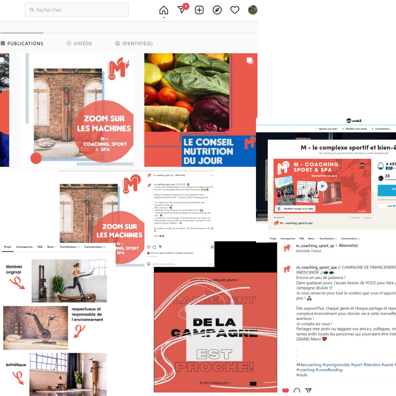Open the Le conseil nutrition du jour thumbnail

[x=201, y=110]
